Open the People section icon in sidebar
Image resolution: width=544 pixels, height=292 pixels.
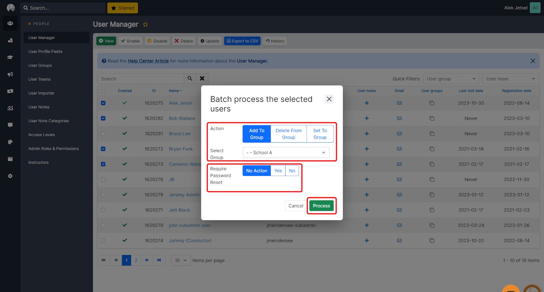[x=10, y=23]
